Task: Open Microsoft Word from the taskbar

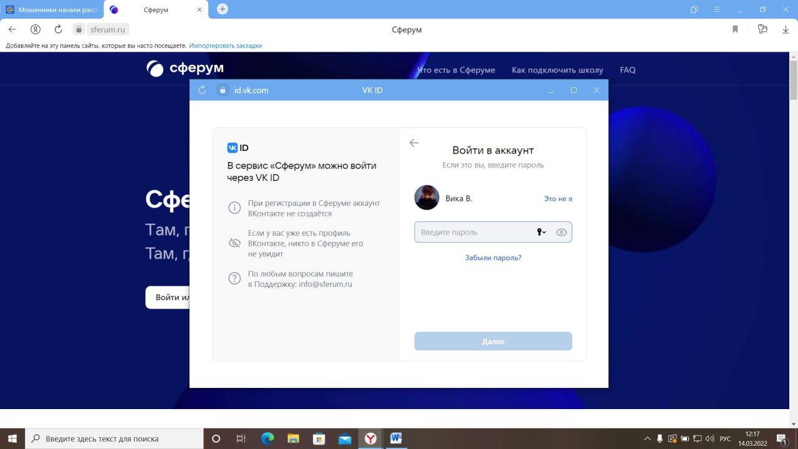Action: click(x=396, y=438)
